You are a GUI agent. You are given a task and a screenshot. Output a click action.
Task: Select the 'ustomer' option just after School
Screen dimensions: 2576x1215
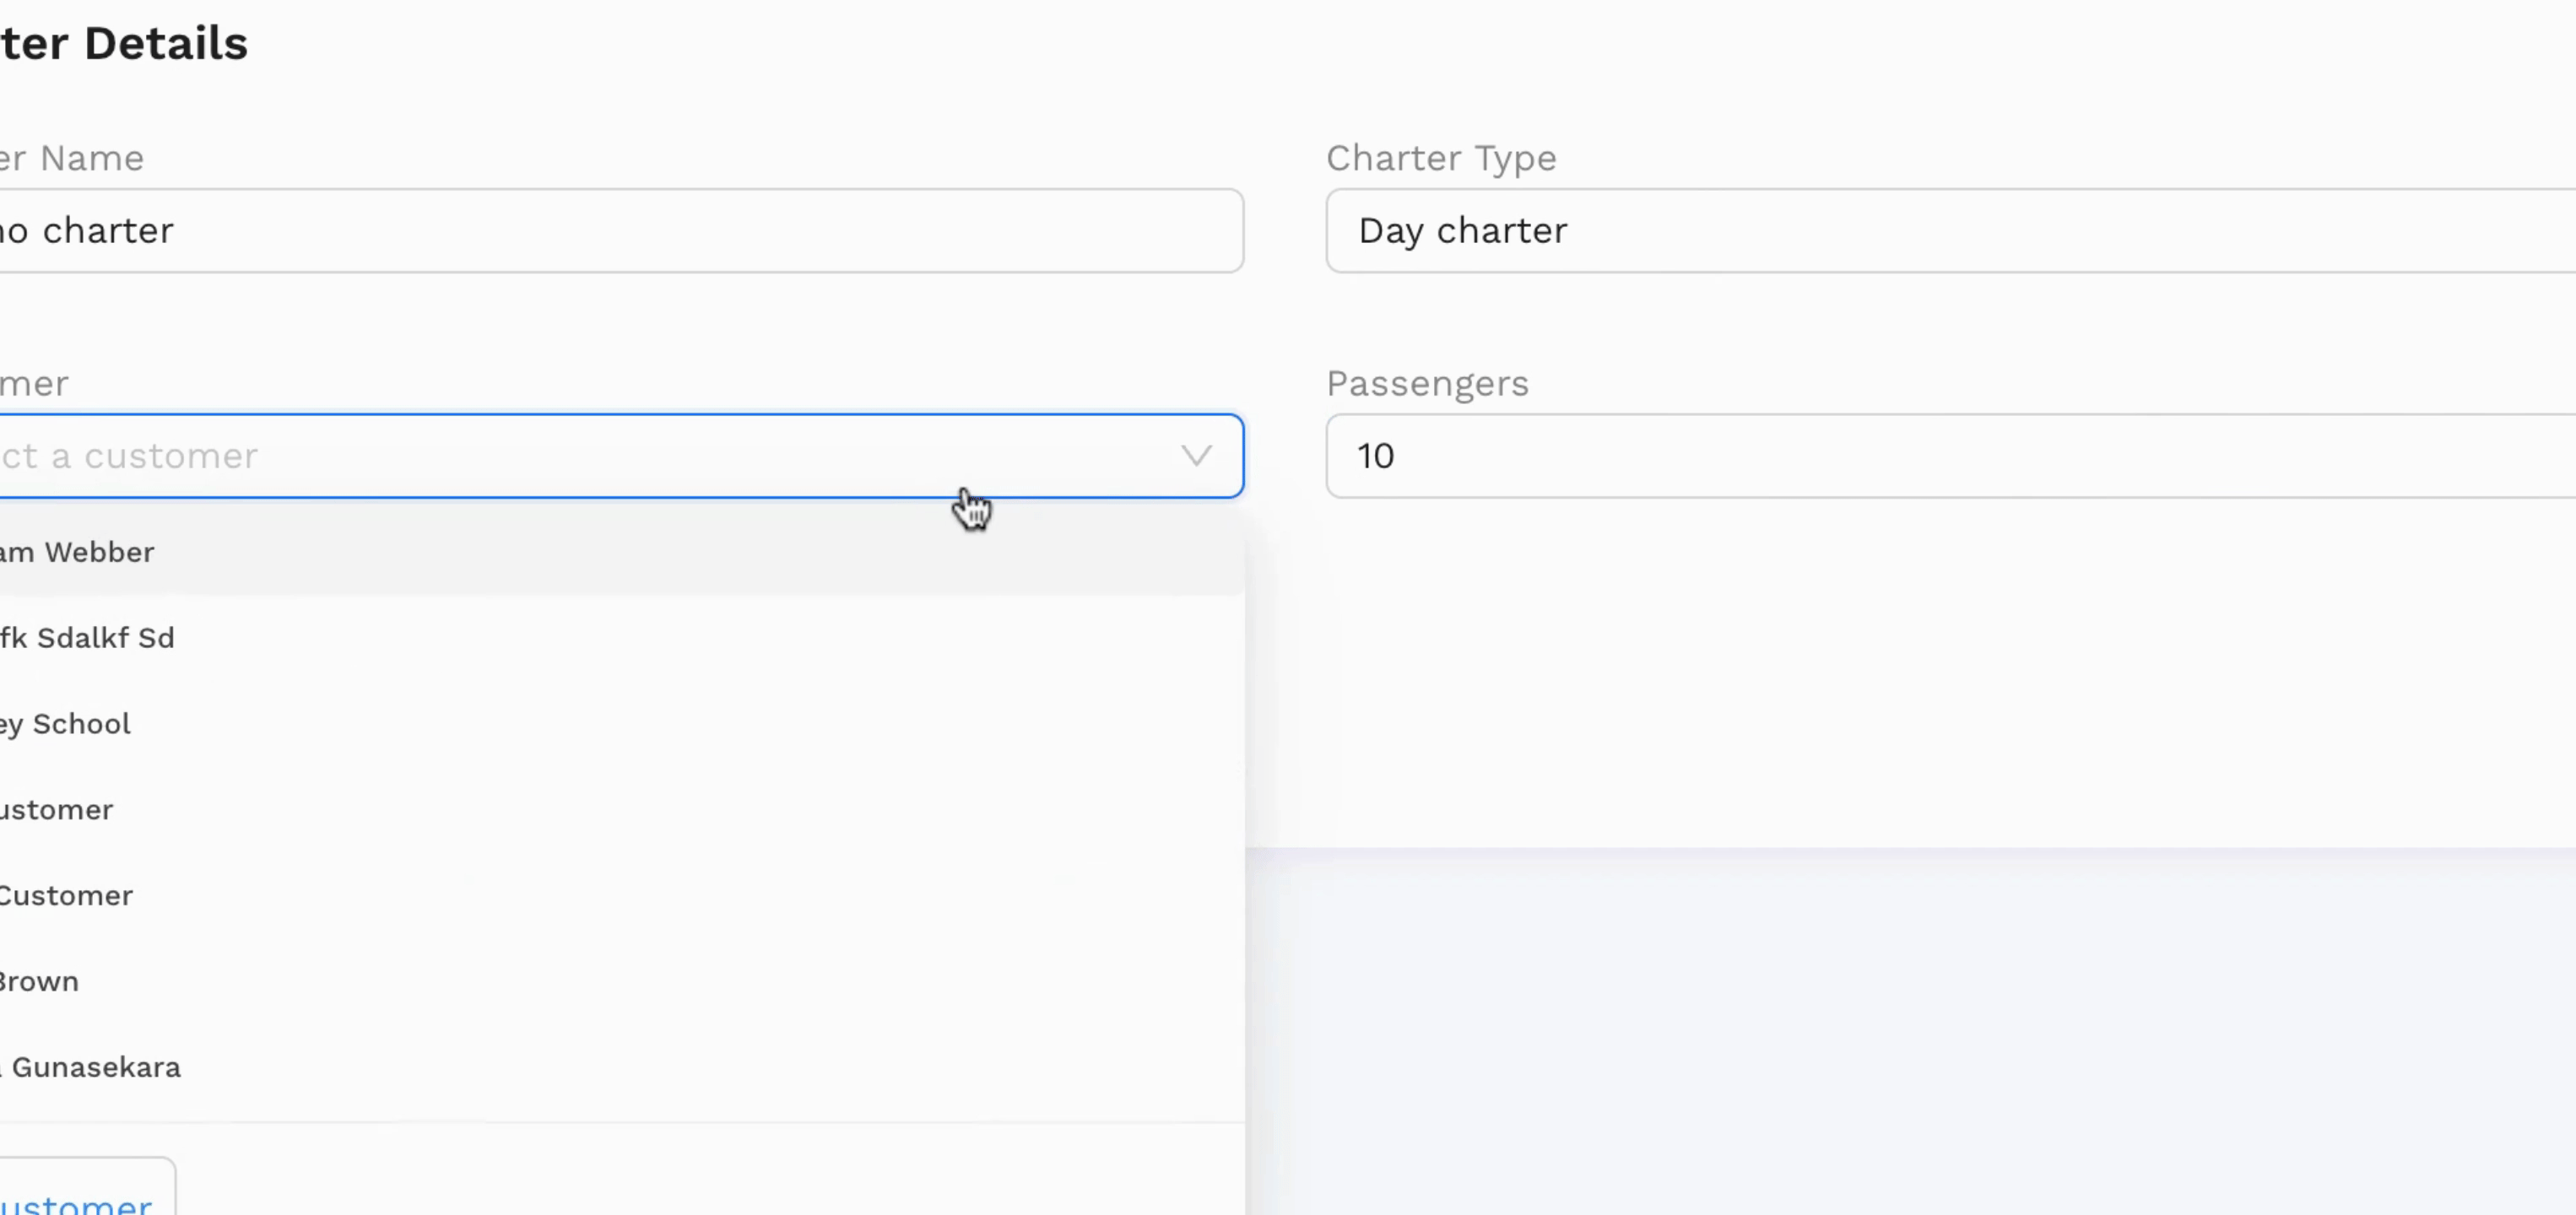[x=622, y=810]
